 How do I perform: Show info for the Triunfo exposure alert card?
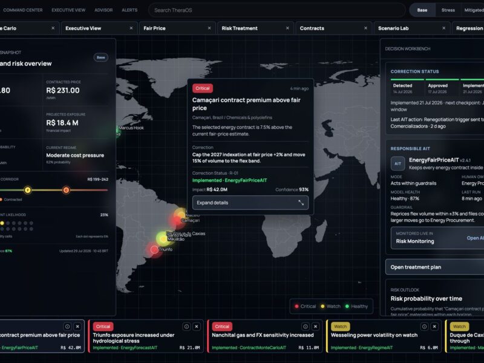click(x=186, y=327)
